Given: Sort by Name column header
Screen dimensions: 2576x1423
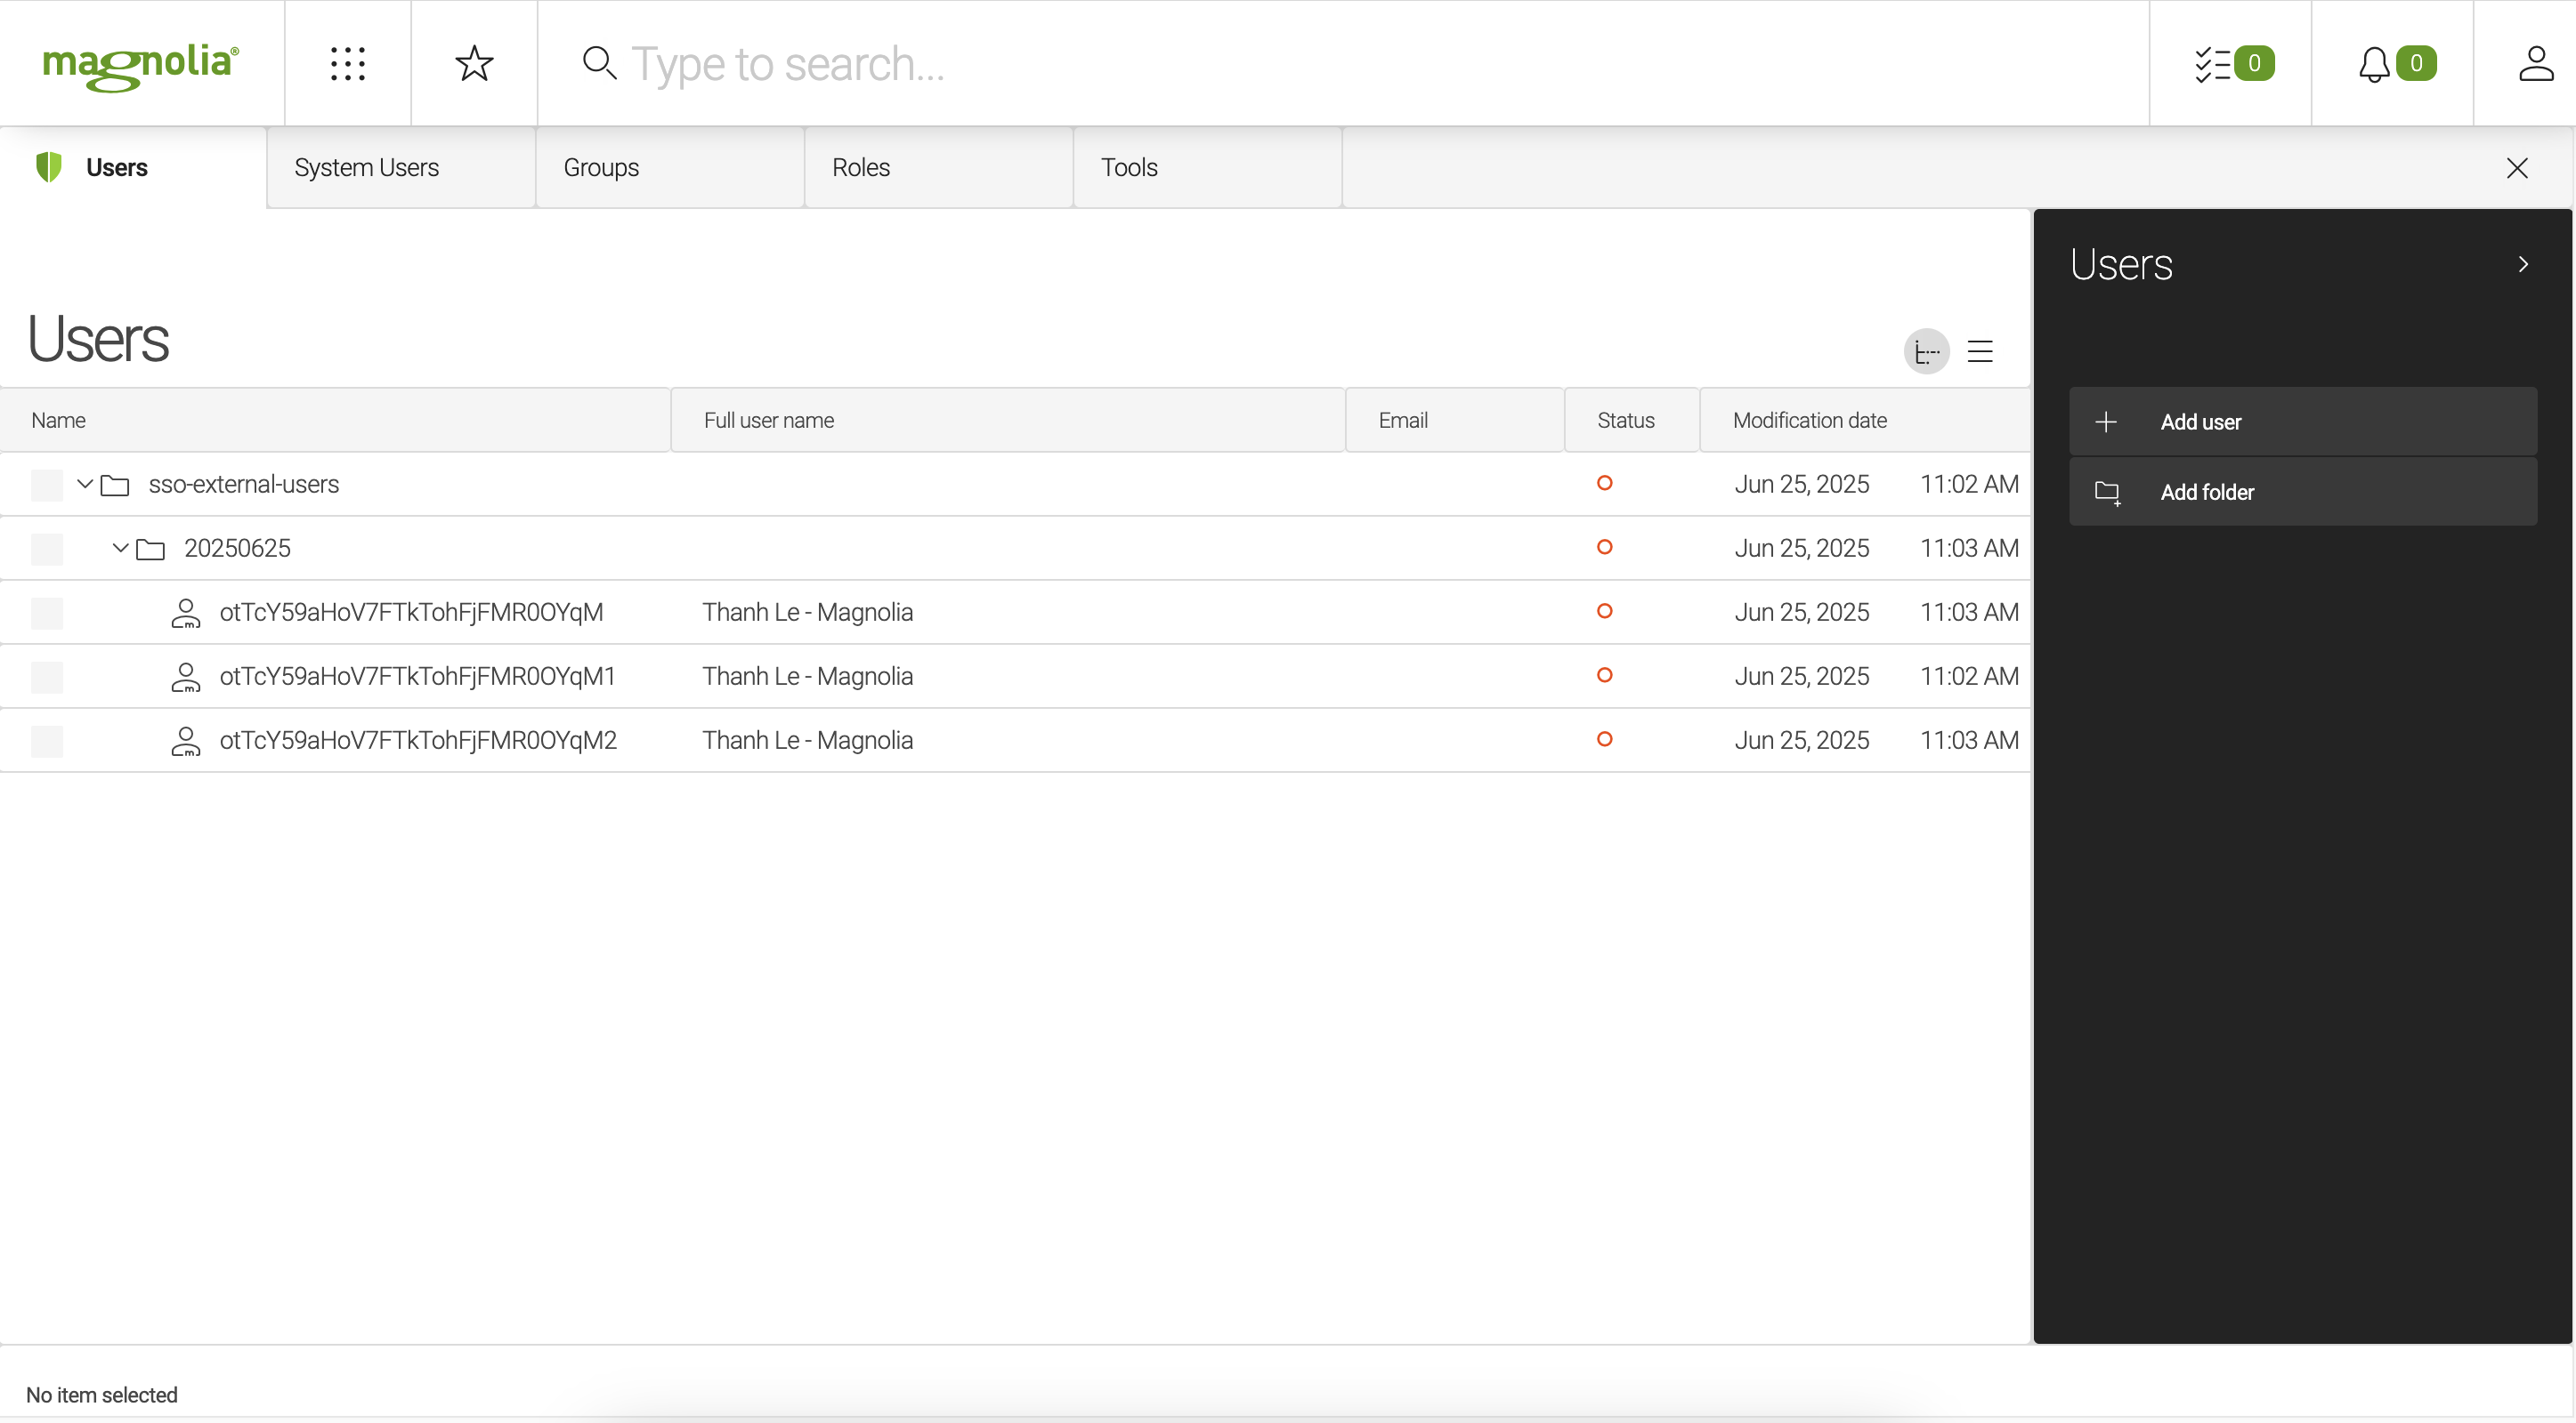Looking at the screenshot, I should tap(335, 420).
